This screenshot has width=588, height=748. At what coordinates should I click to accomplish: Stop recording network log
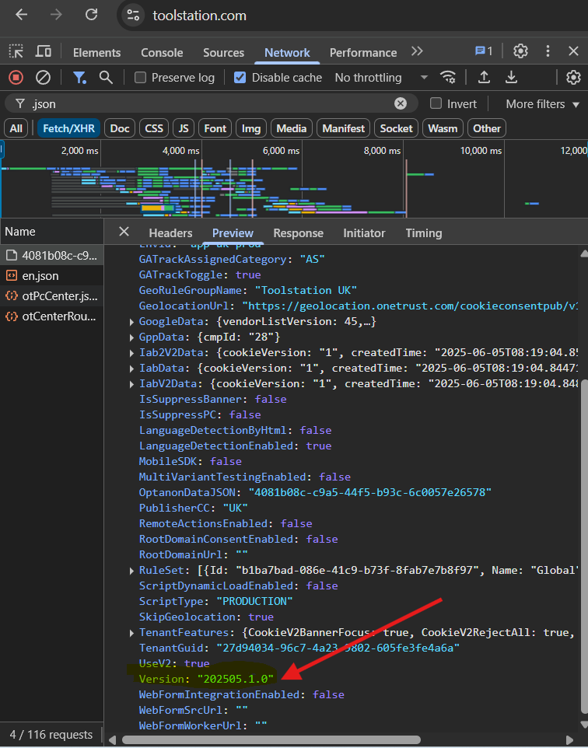[16, 78]
